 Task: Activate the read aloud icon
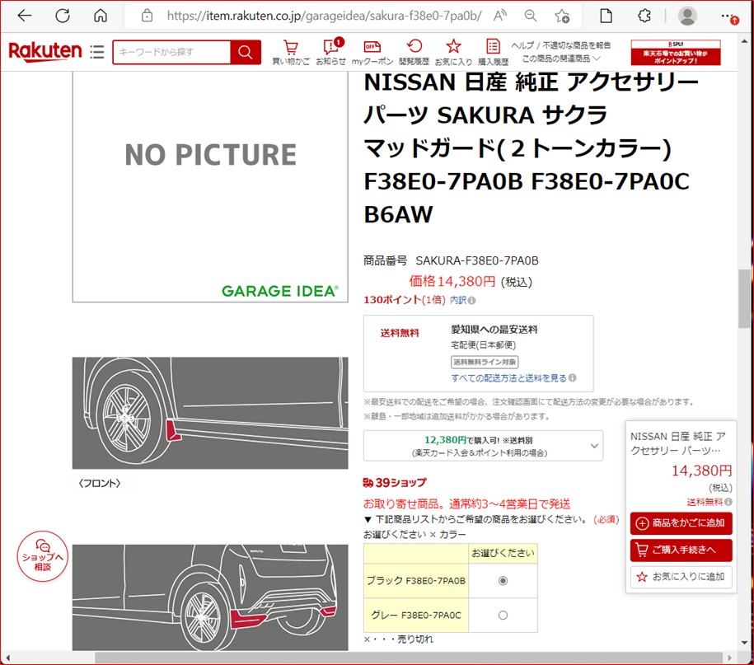click(500, 16)
